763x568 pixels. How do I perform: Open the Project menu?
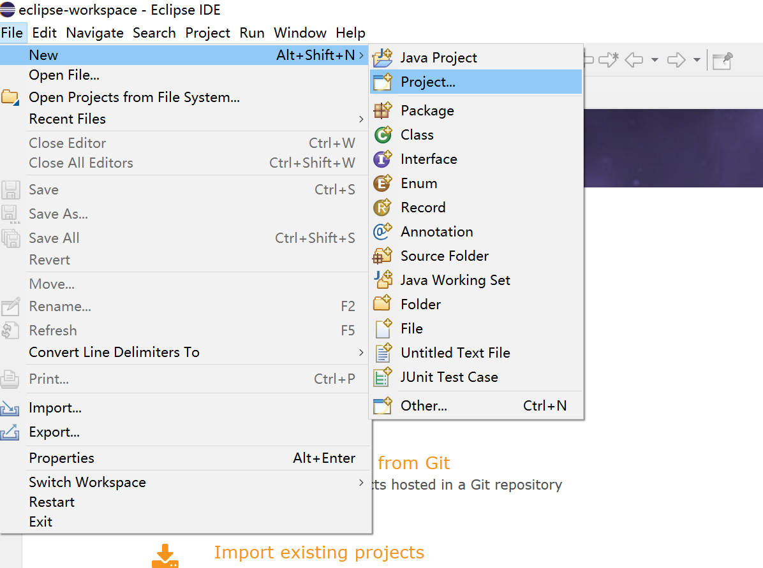tap(208, 33)
